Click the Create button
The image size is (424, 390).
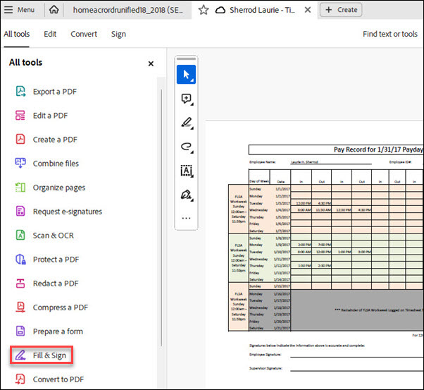[x=341, y=10]
